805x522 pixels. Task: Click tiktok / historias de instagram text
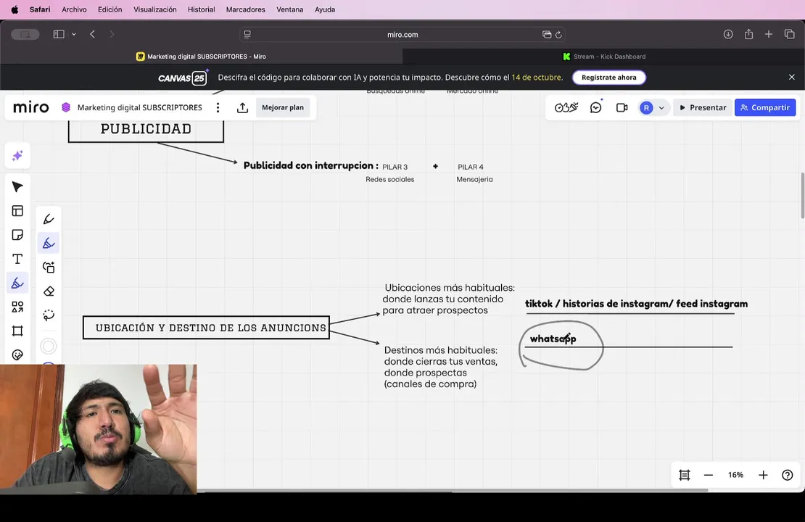click(636, 304)
